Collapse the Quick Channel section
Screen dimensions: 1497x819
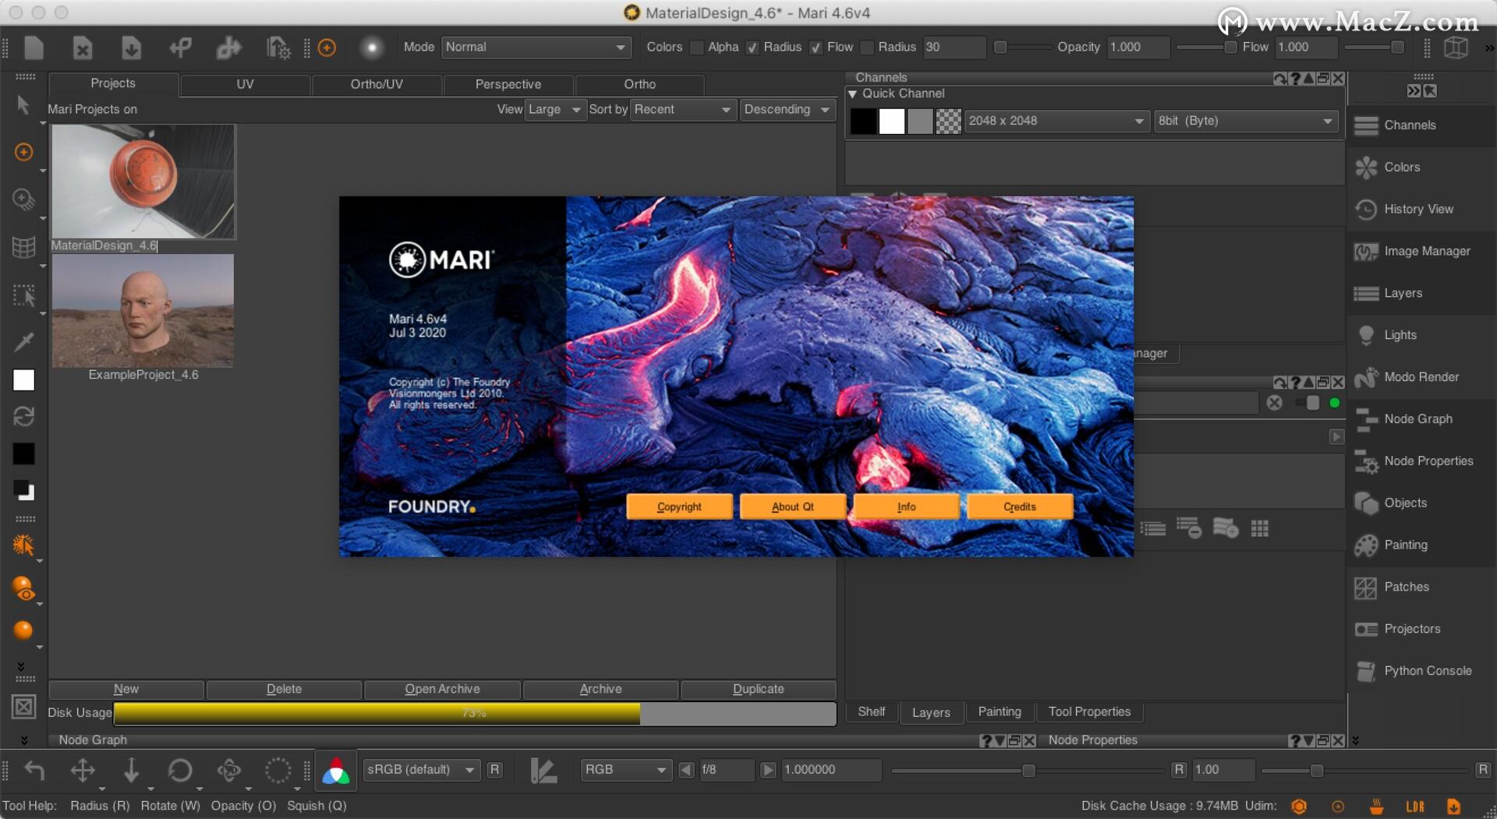coord(853,93)
